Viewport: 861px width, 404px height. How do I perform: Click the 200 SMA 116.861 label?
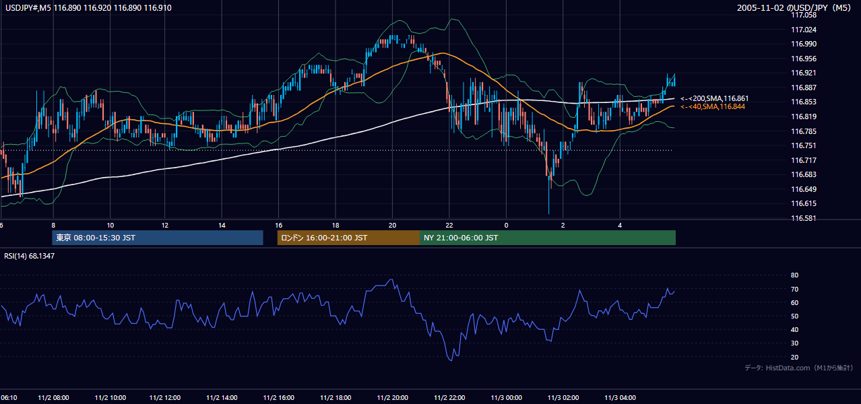click(713, 98)
